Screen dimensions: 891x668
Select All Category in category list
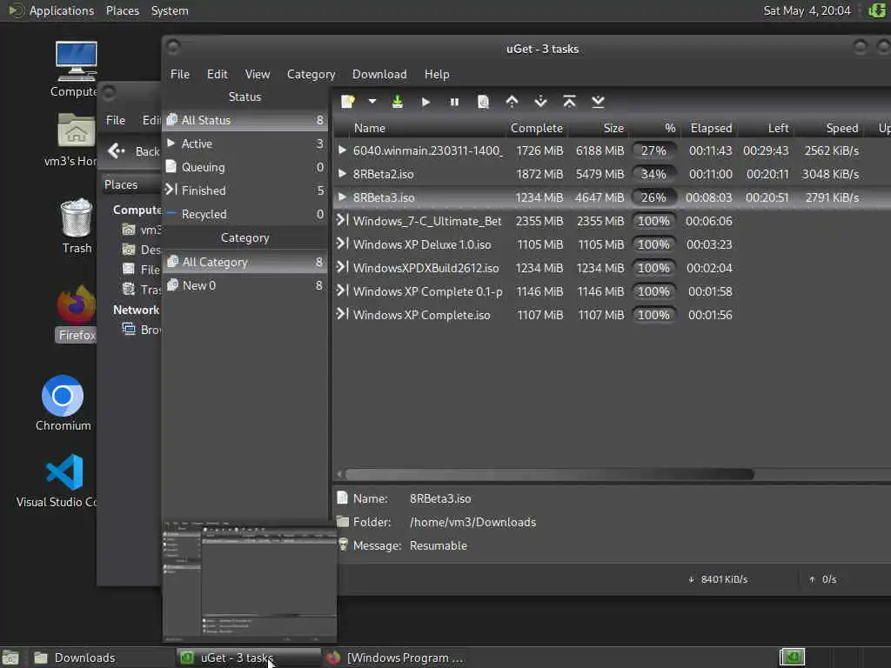point(245,262)
